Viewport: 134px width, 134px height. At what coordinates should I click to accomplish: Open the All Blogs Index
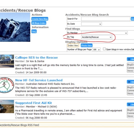(x=39, y=23)
